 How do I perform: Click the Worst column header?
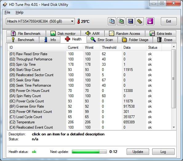(x=91, y=47)
